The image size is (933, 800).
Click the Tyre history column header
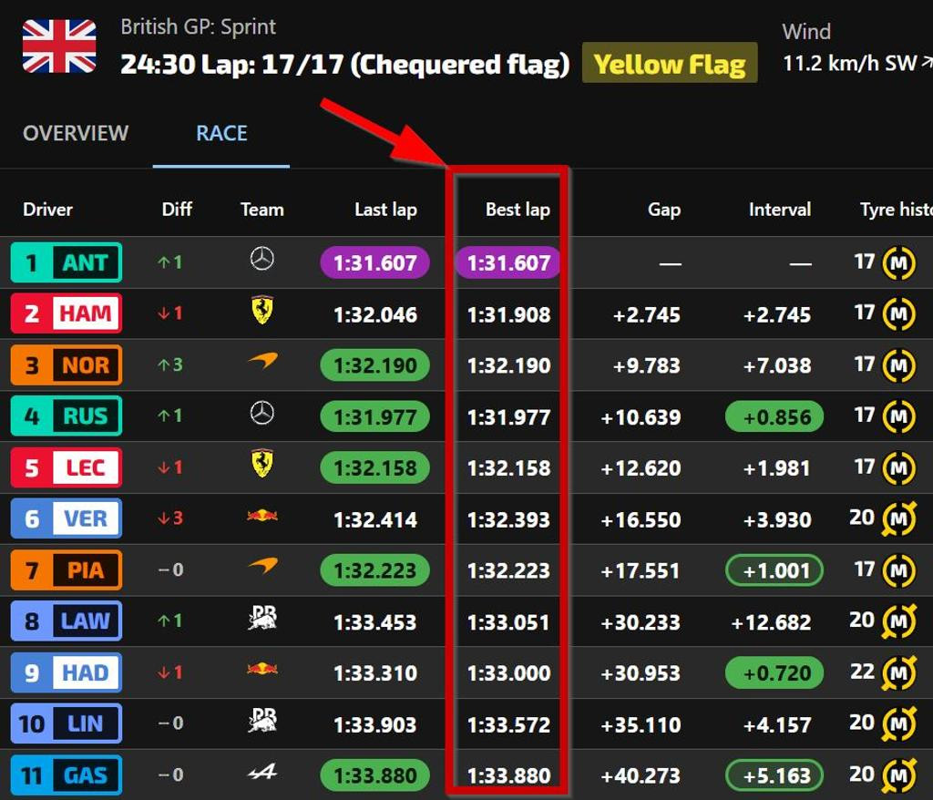pyautogui.click(x=897, y=210)
